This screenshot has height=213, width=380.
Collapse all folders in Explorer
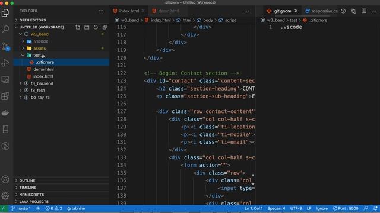coord(104,27)
